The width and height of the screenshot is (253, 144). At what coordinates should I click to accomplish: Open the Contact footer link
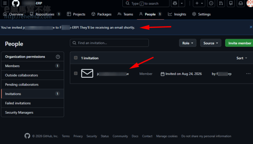[147, 136]
